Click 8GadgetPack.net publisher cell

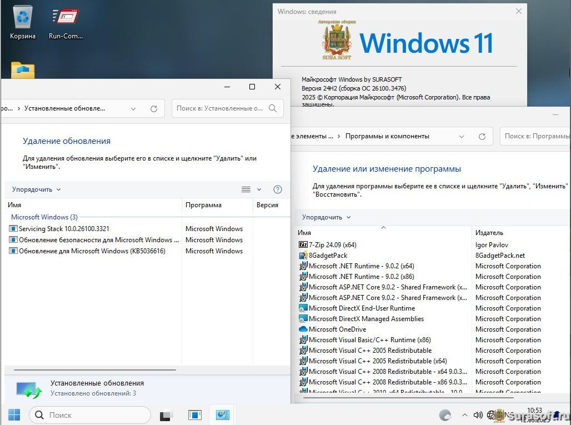tap(500, 256)
